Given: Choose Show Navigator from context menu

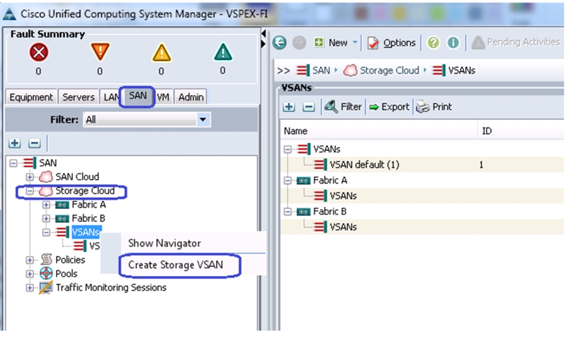Looking at the screenshot, I should (165, 243).
